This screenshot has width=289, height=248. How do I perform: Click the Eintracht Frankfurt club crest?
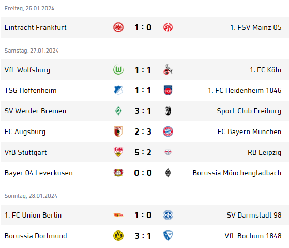click(118, 27)
